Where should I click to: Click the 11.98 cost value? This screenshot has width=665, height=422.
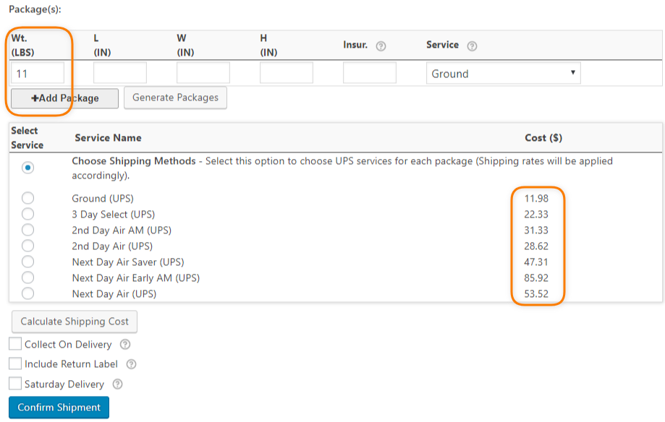point(536,198)
